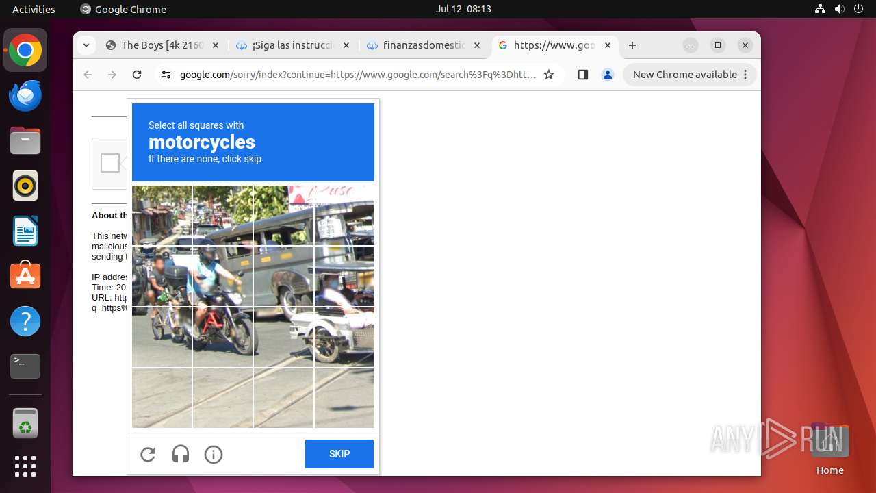
Task: Reload the current Chrome page
Action: coord(137,75)
